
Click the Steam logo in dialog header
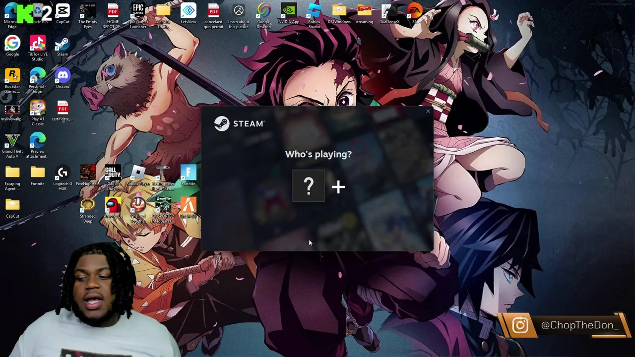(239, 123)
